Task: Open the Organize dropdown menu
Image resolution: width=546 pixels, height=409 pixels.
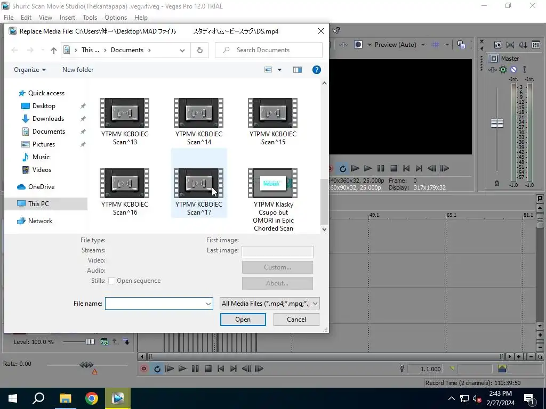Action: pos(30,70)
